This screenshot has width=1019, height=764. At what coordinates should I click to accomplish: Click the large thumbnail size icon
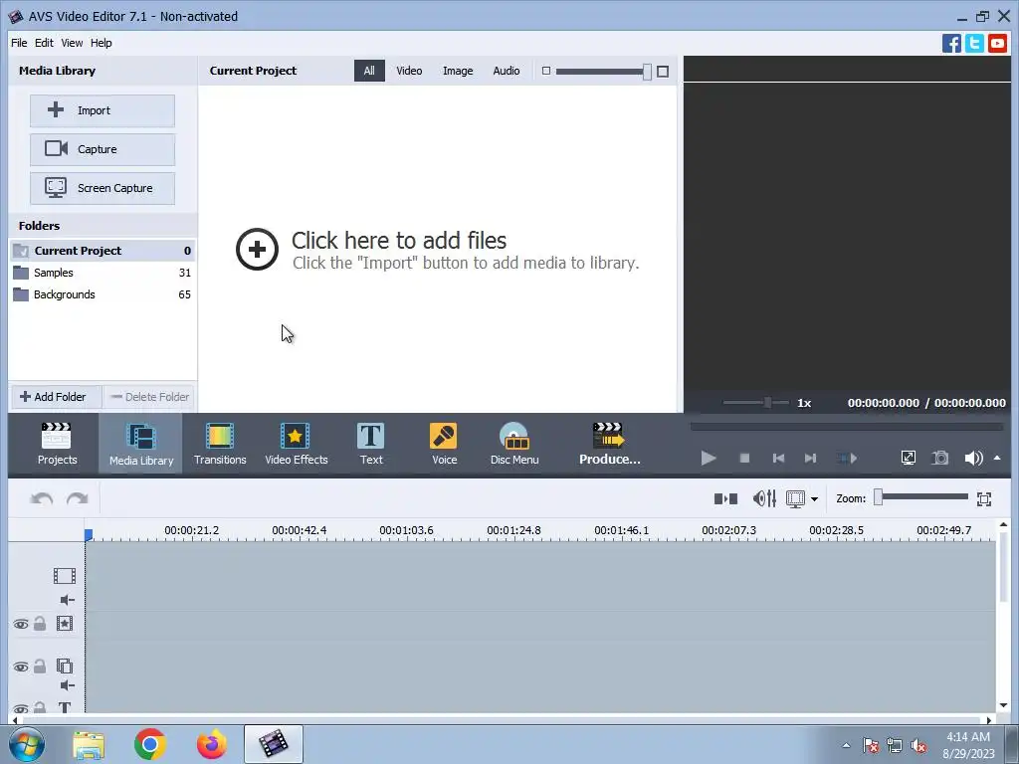[x=663, y=72]
